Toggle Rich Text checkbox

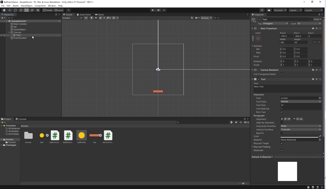point(281,112)
